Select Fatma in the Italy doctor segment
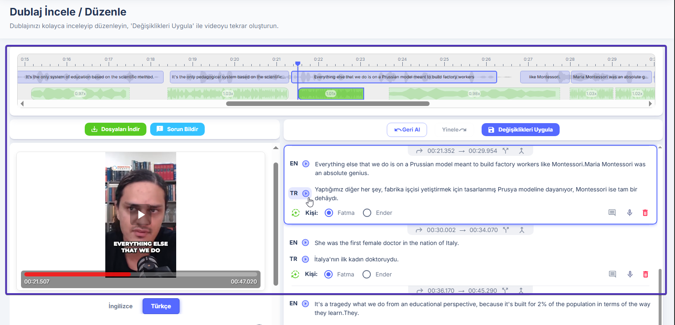Image resolution: width=675 pixels, height=325 pixels. click(329, 274)
